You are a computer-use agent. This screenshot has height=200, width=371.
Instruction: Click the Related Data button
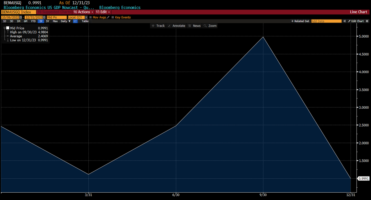(300, 21)
